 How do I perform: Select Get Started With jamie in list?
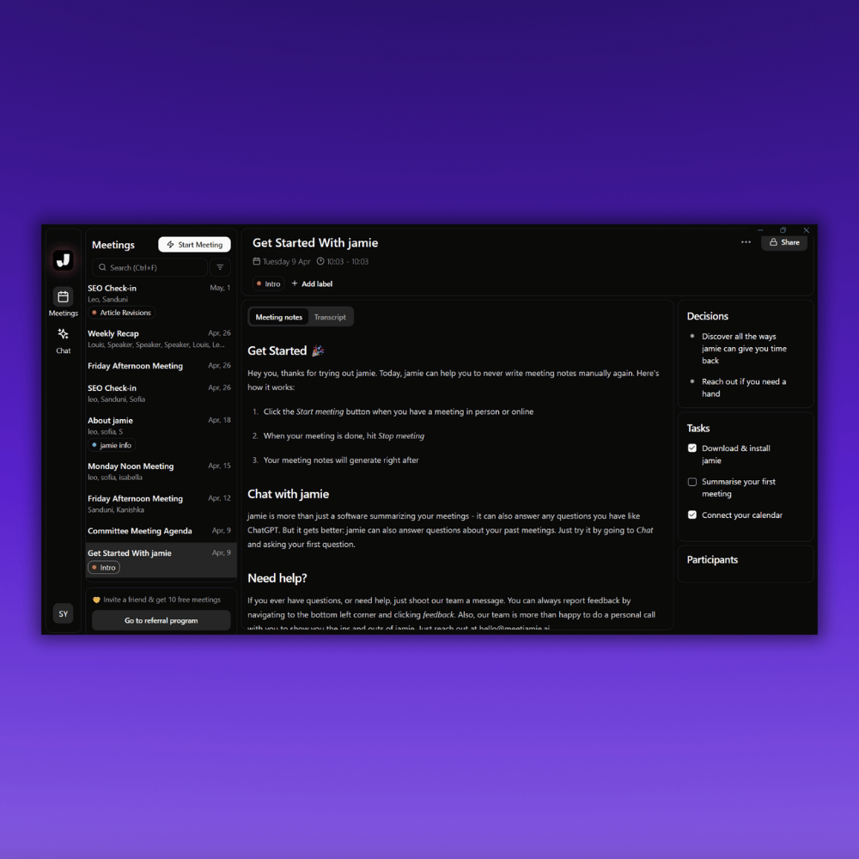tap(160, 560)
